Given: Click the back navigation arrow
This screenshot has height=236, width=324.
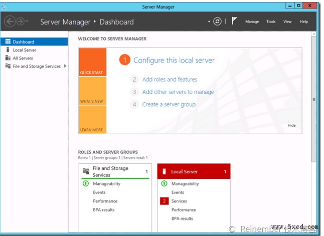Looking at the screenshot, I should (10, 22).
